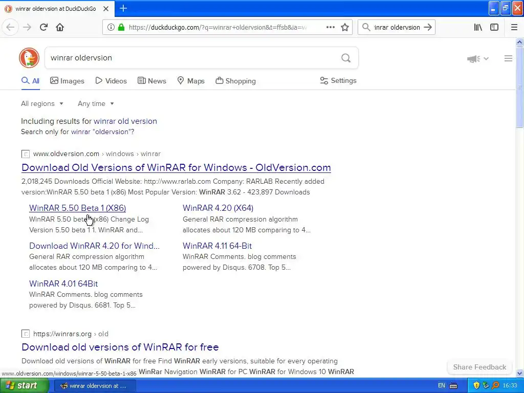Screen dimensions: 524x393
Task: Switch to the Maps tab
Action: [191, 81]
